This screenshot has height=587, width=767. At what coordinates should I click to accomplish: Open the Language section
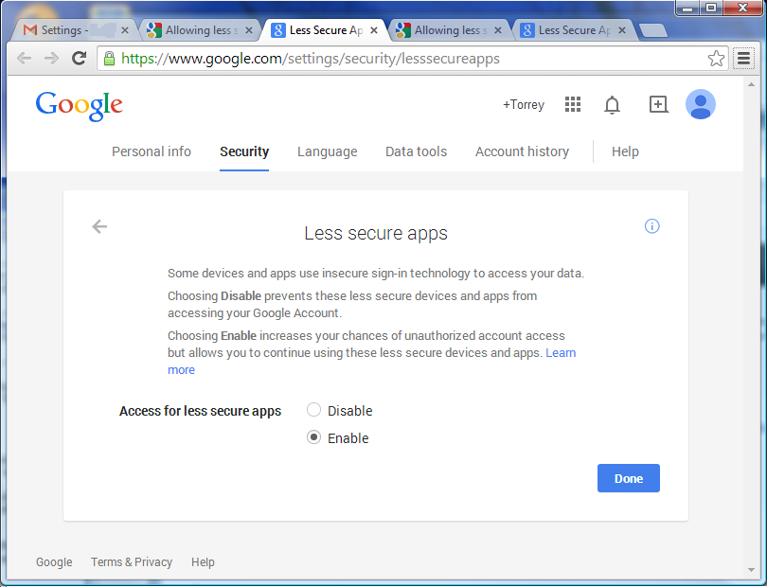point(328,151)
